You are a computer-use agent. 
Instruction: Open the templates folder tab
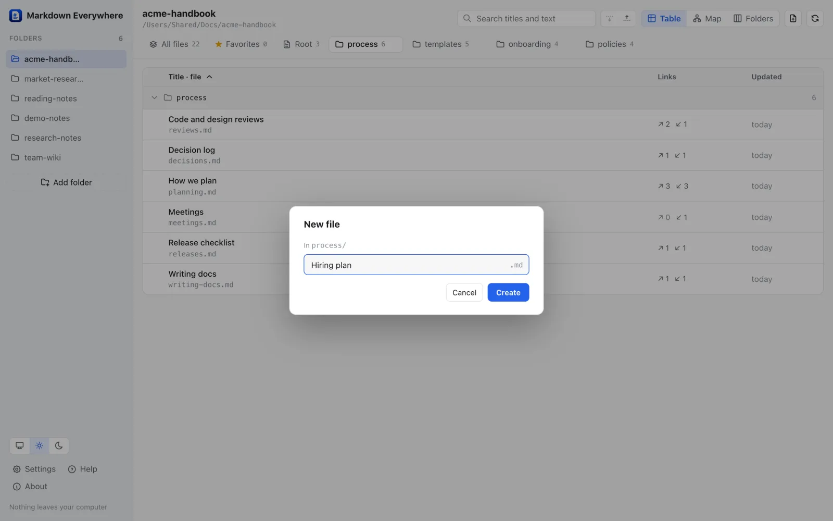[441, 44]
